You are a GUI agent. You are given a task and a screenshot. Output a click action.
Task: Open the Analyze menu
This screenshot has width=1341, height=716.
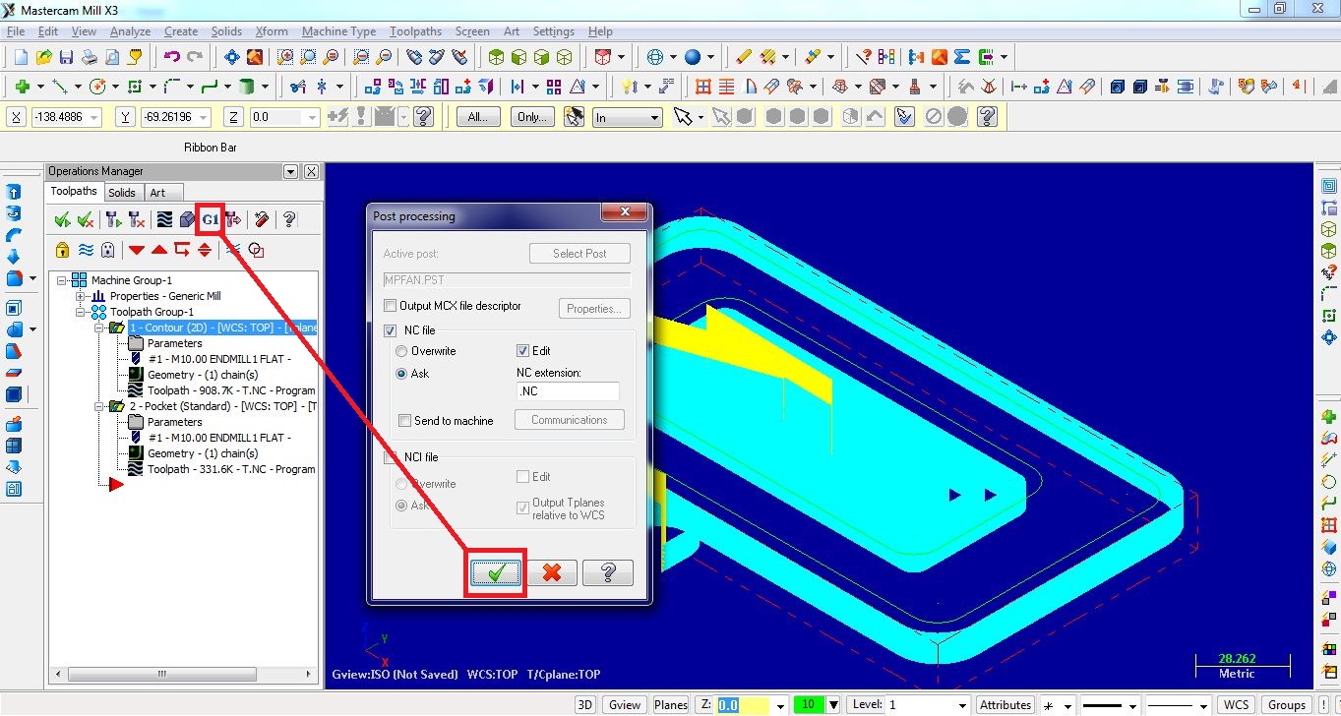(130, 31)
